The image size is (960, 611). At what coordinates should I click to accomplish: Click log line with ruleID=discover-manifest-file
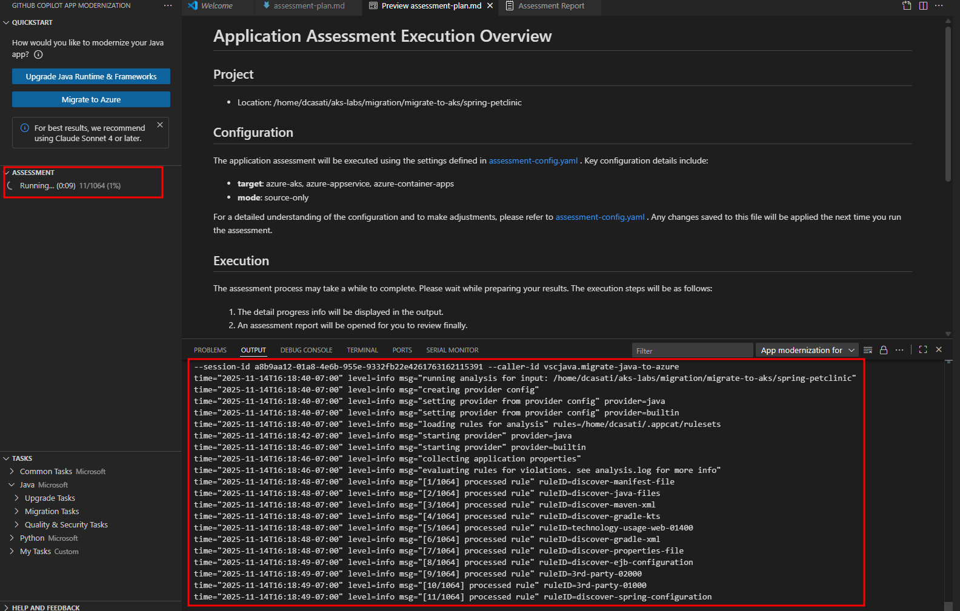[434, 481]
